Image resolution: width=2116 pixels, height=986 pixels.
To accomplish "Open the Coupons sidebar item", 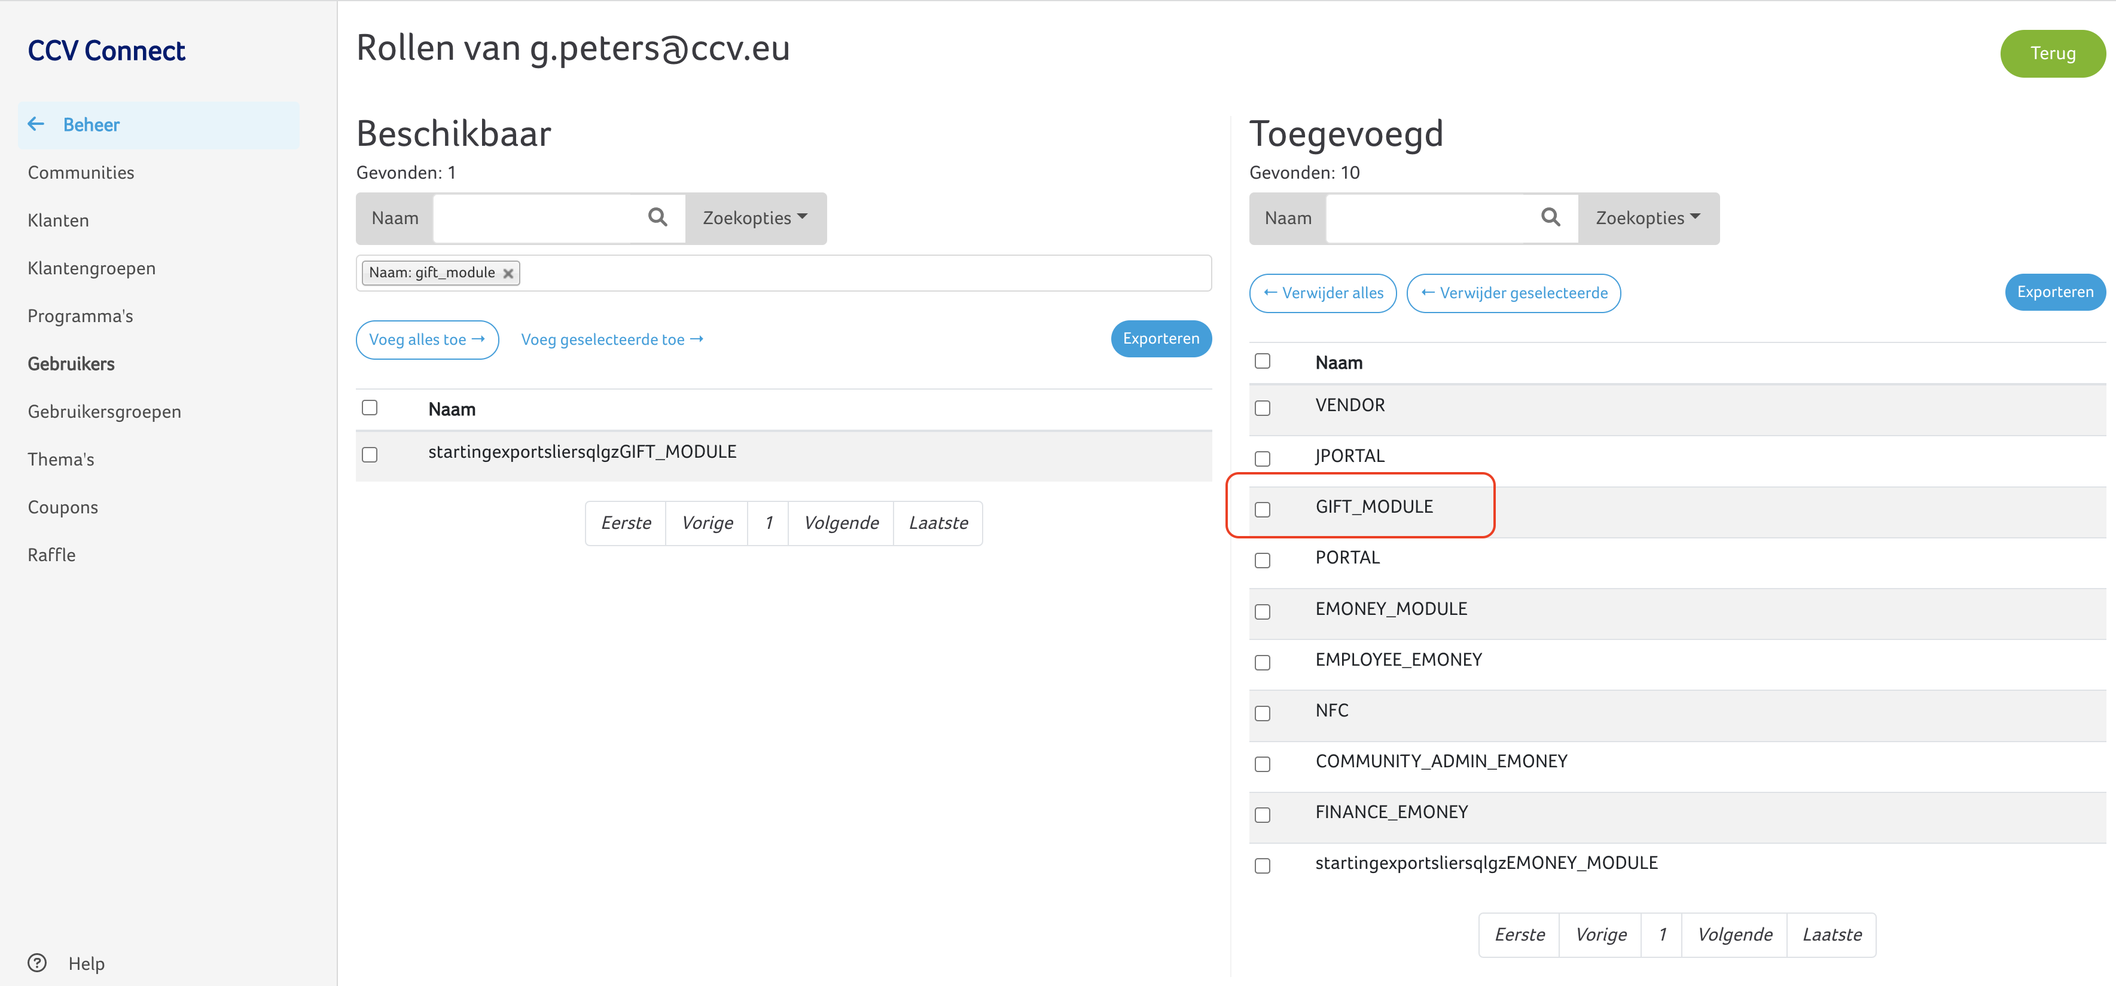I will pyautogui.click(x=62, y=507).
